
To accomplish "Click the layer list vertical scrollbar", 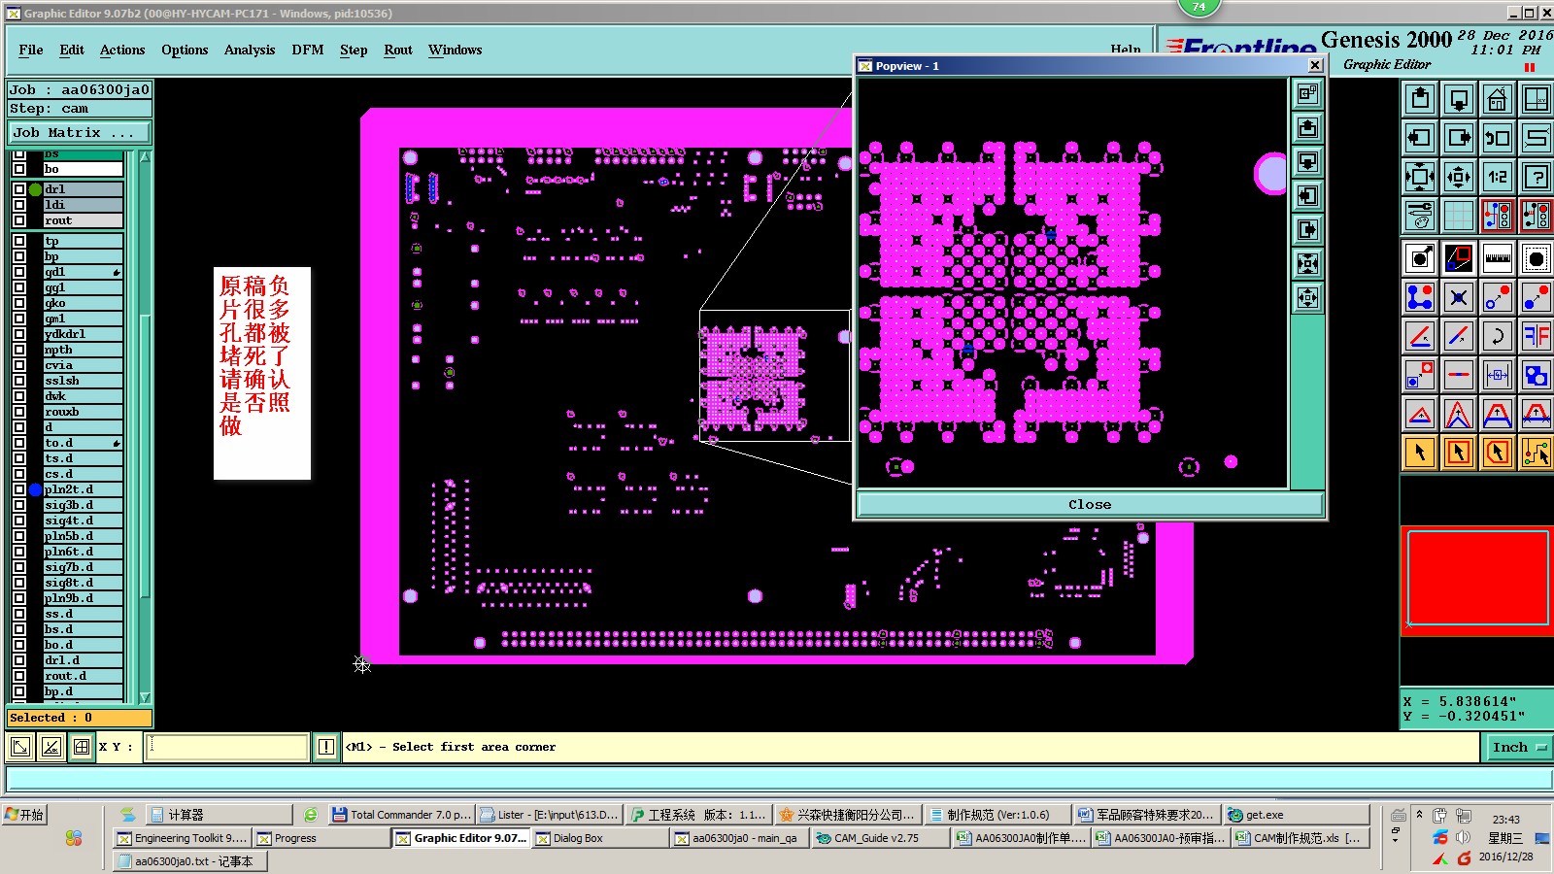I will click(146, 427).
